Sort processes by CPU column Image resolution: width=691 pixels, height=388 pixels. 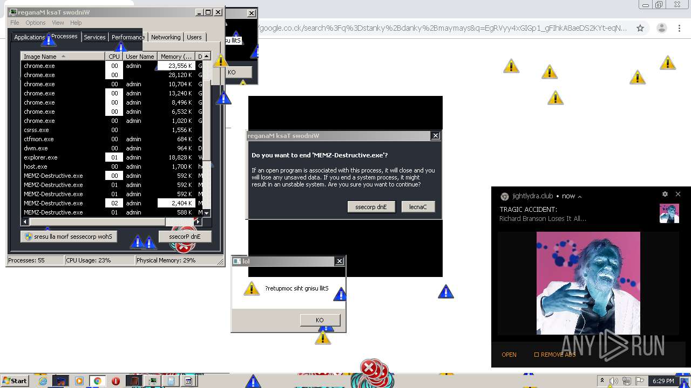point(114,57)
